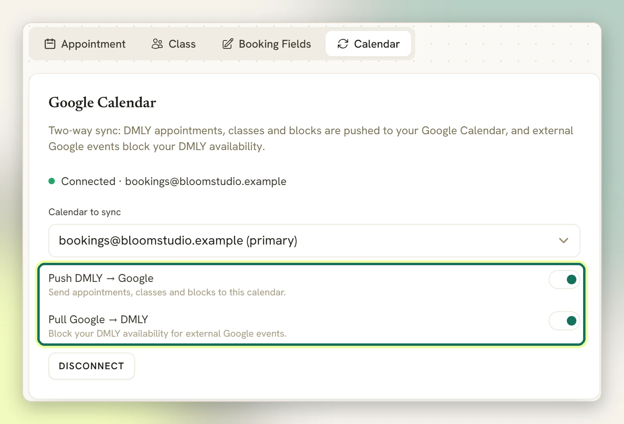The width and height of the screenshot is (624, 424).
Task: Click the 'Push DMLY → Google' label
Action: (101, 278)
